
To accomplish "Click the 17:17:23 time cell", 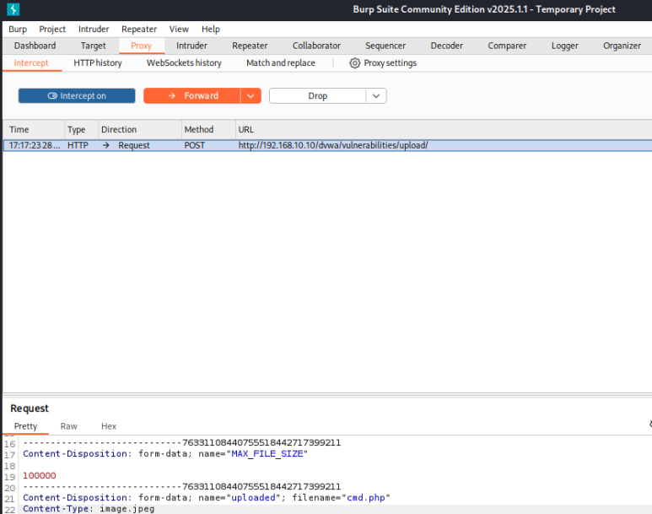I will [34, 145].
